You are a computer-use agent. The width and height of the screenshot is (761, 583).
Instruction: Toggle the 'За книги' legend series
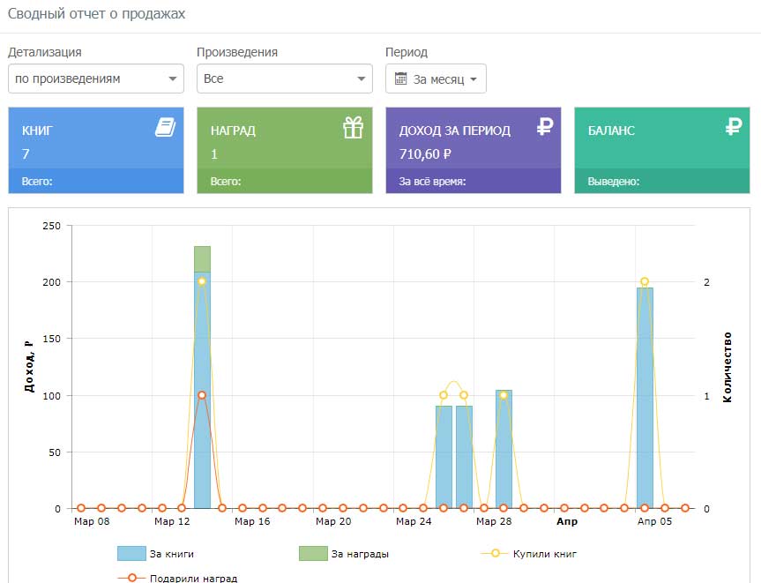tap(156, 554)
